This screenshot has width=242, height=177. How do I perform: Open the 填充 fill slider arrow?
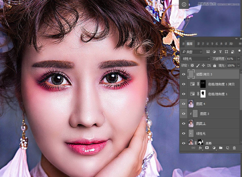pos(239,65)
